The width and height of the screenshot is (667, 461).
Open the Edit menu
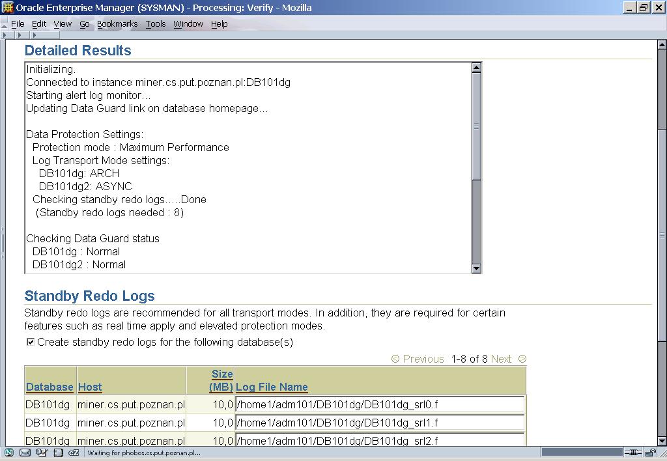38,24
